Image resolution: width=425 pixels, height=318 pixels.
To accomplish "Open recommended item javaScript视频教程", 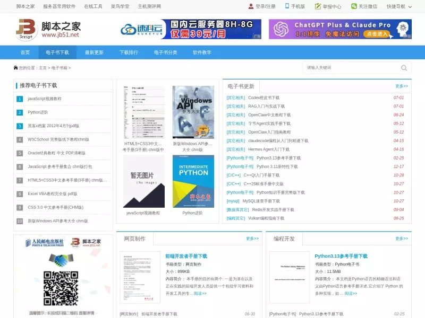I will pyautogui.click(x=45, y=99).
